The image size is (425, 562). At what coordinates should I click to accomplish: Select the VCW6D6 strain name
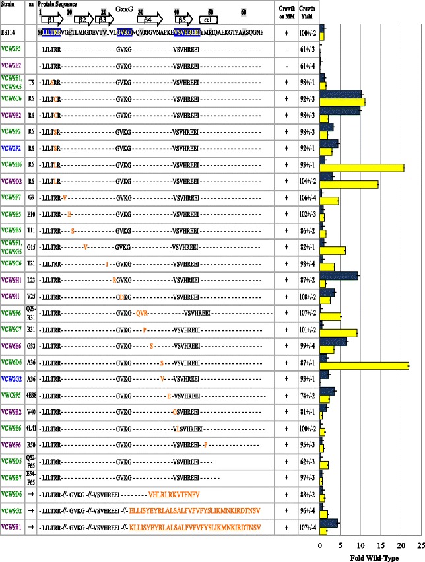click(11, 362)
